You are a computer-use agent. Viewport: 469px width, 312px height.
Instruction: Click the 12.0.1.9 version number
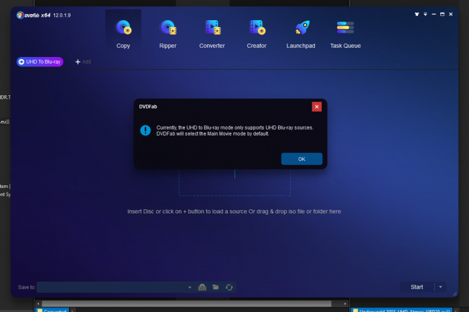62,15
